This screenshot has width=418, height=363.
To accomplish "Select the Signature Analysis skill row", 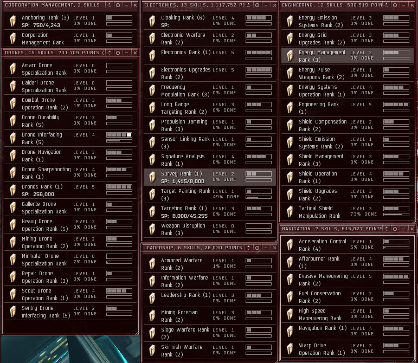I will [210, 159].
